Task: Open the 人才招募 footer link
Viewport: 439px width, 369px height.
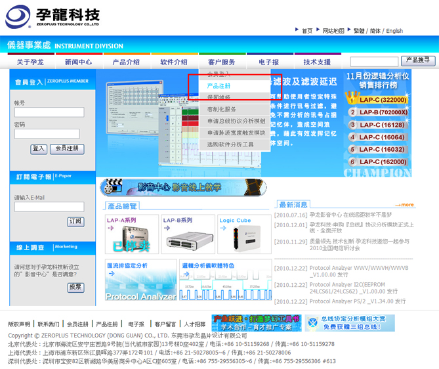Action: (195, 324)
